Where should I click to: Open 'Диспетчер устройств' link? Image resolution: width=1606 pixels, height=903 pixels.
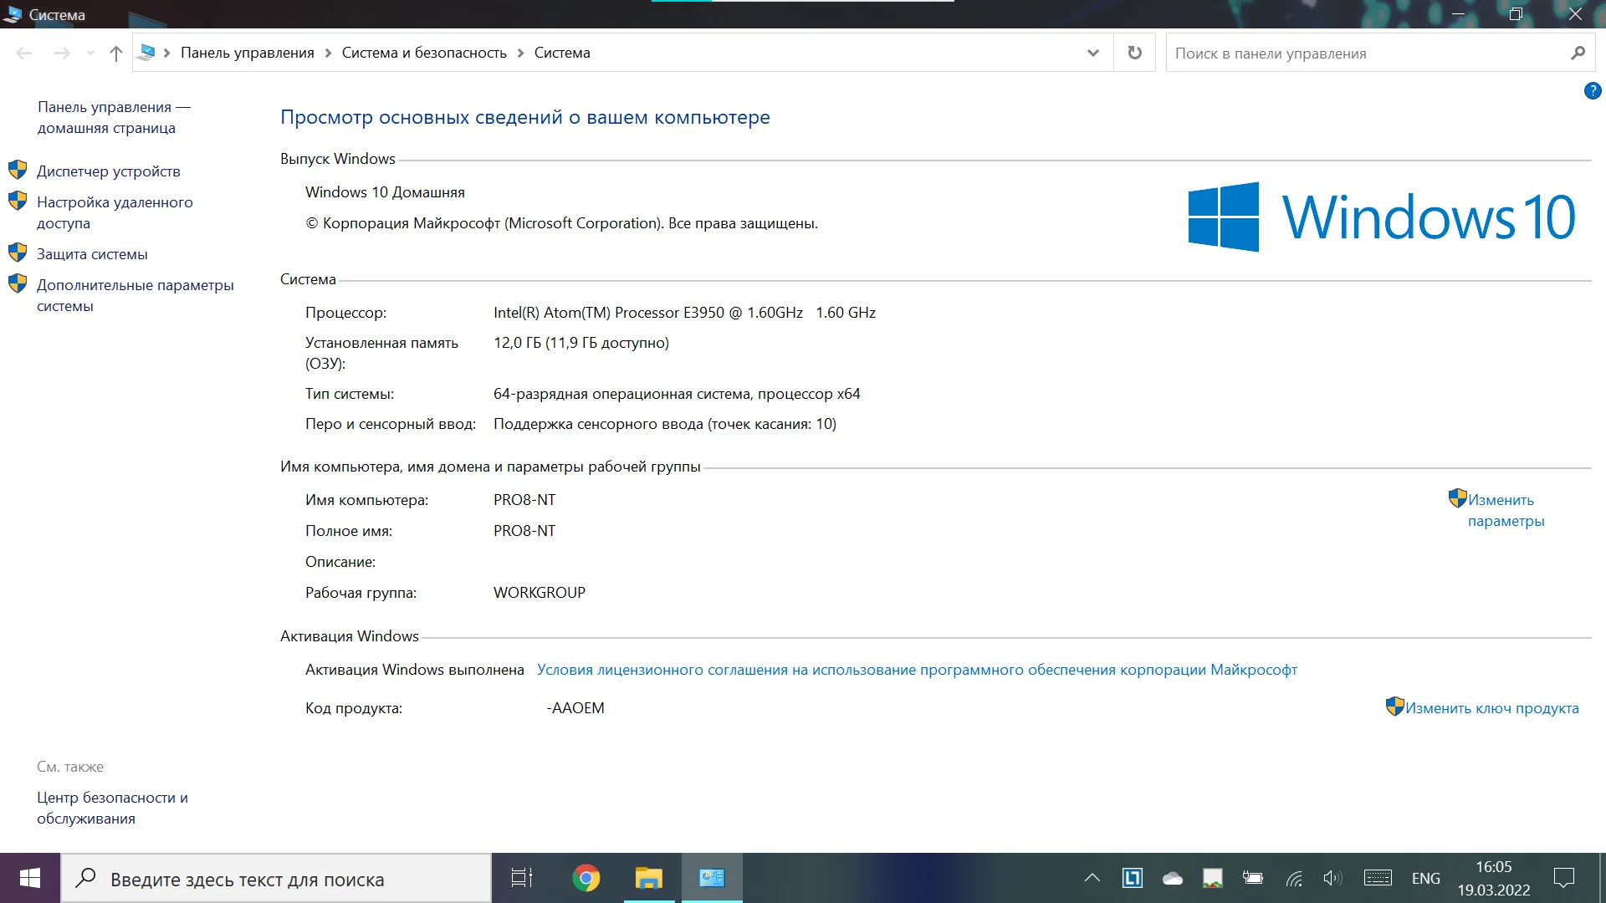(109, 171)
